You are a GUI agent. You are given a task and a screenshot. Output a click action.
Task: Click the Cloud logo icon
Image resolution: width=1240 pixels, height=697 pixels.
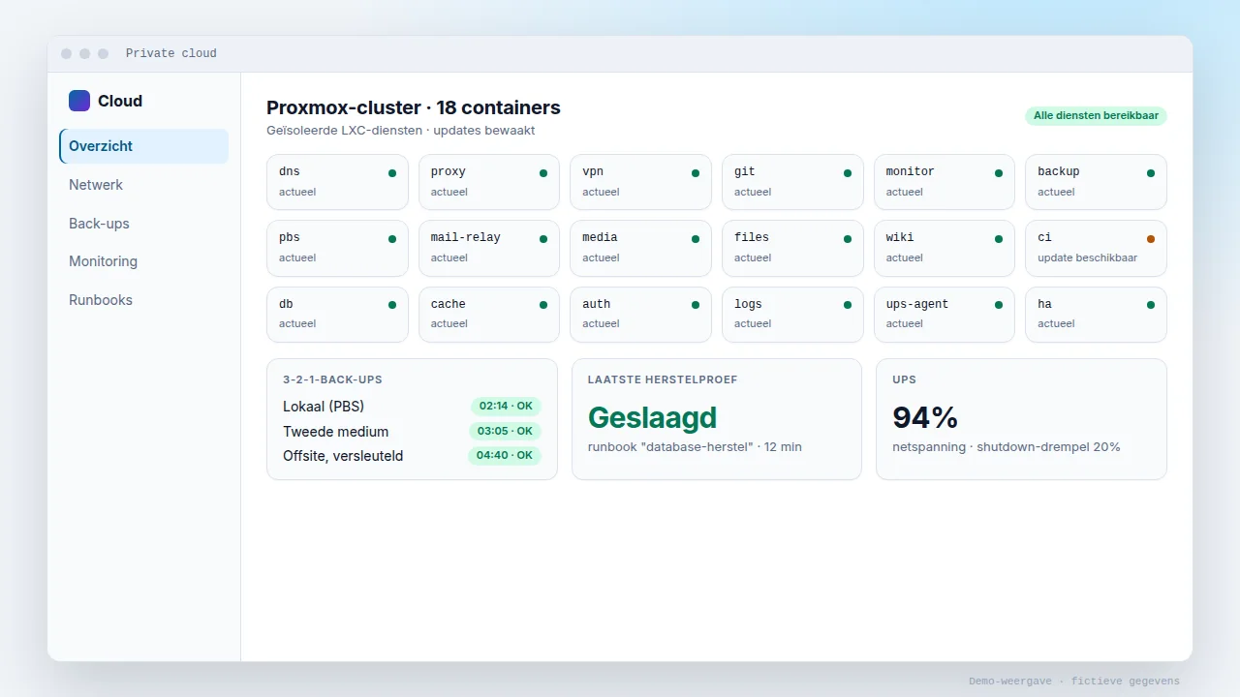click(79, 101)
